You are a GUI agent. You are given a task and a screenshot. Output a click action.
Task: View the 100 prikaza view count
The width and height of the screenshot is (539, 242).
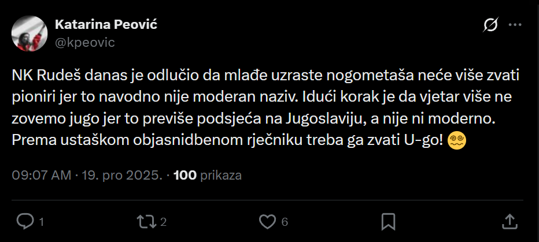point(207,175)
